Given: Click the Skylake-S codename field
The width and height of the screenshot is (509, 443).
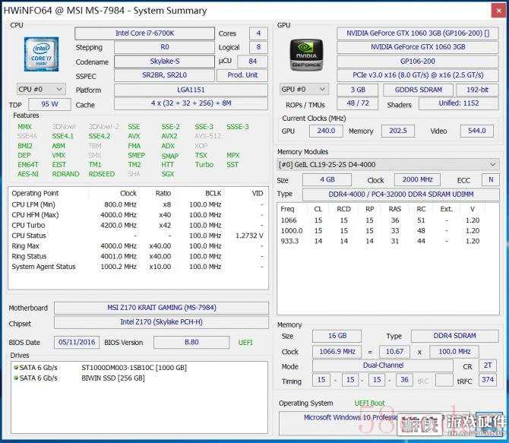Looking at the screenshot, I should 164,62.
